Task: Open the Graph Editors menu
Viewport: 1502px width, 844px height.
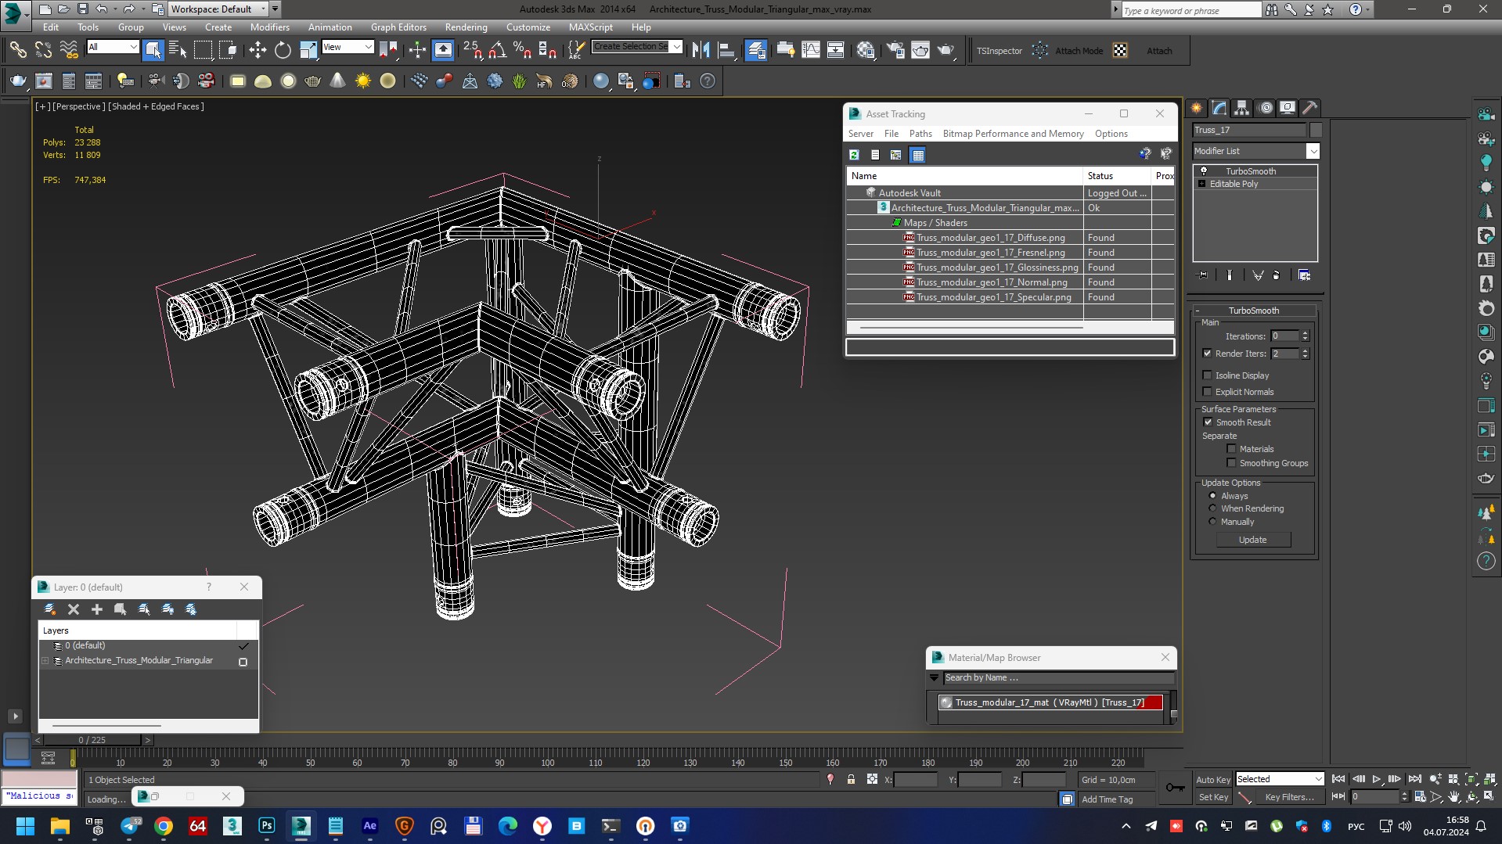Action: [x=398, y=27]
